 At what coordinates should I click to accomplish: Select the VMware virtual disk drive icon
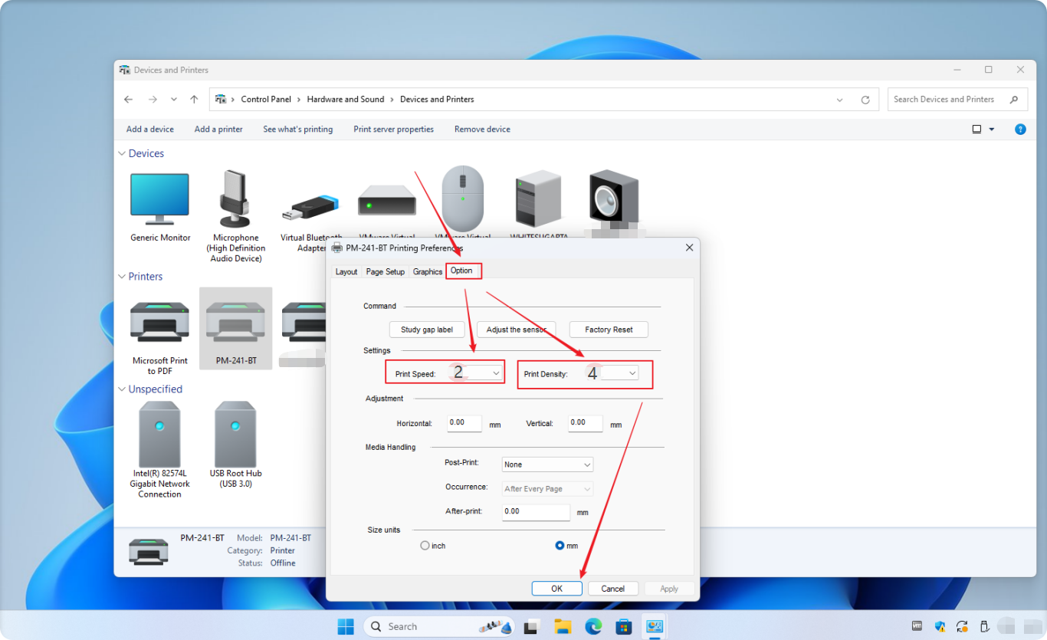pos(387,201)
